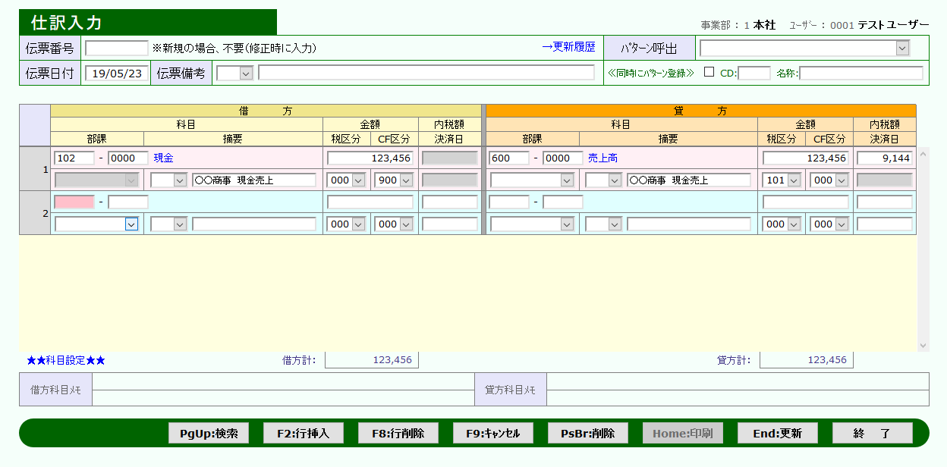Open the ★★科目設定★★ account settings link
The width and height of the screenshot is (947, 467).
66,360
